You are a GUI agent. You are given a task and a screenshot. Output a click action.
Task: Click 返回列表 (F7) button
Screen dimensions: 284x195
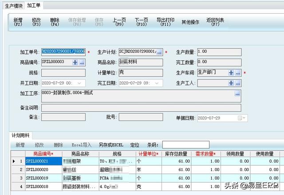[215, 22]
